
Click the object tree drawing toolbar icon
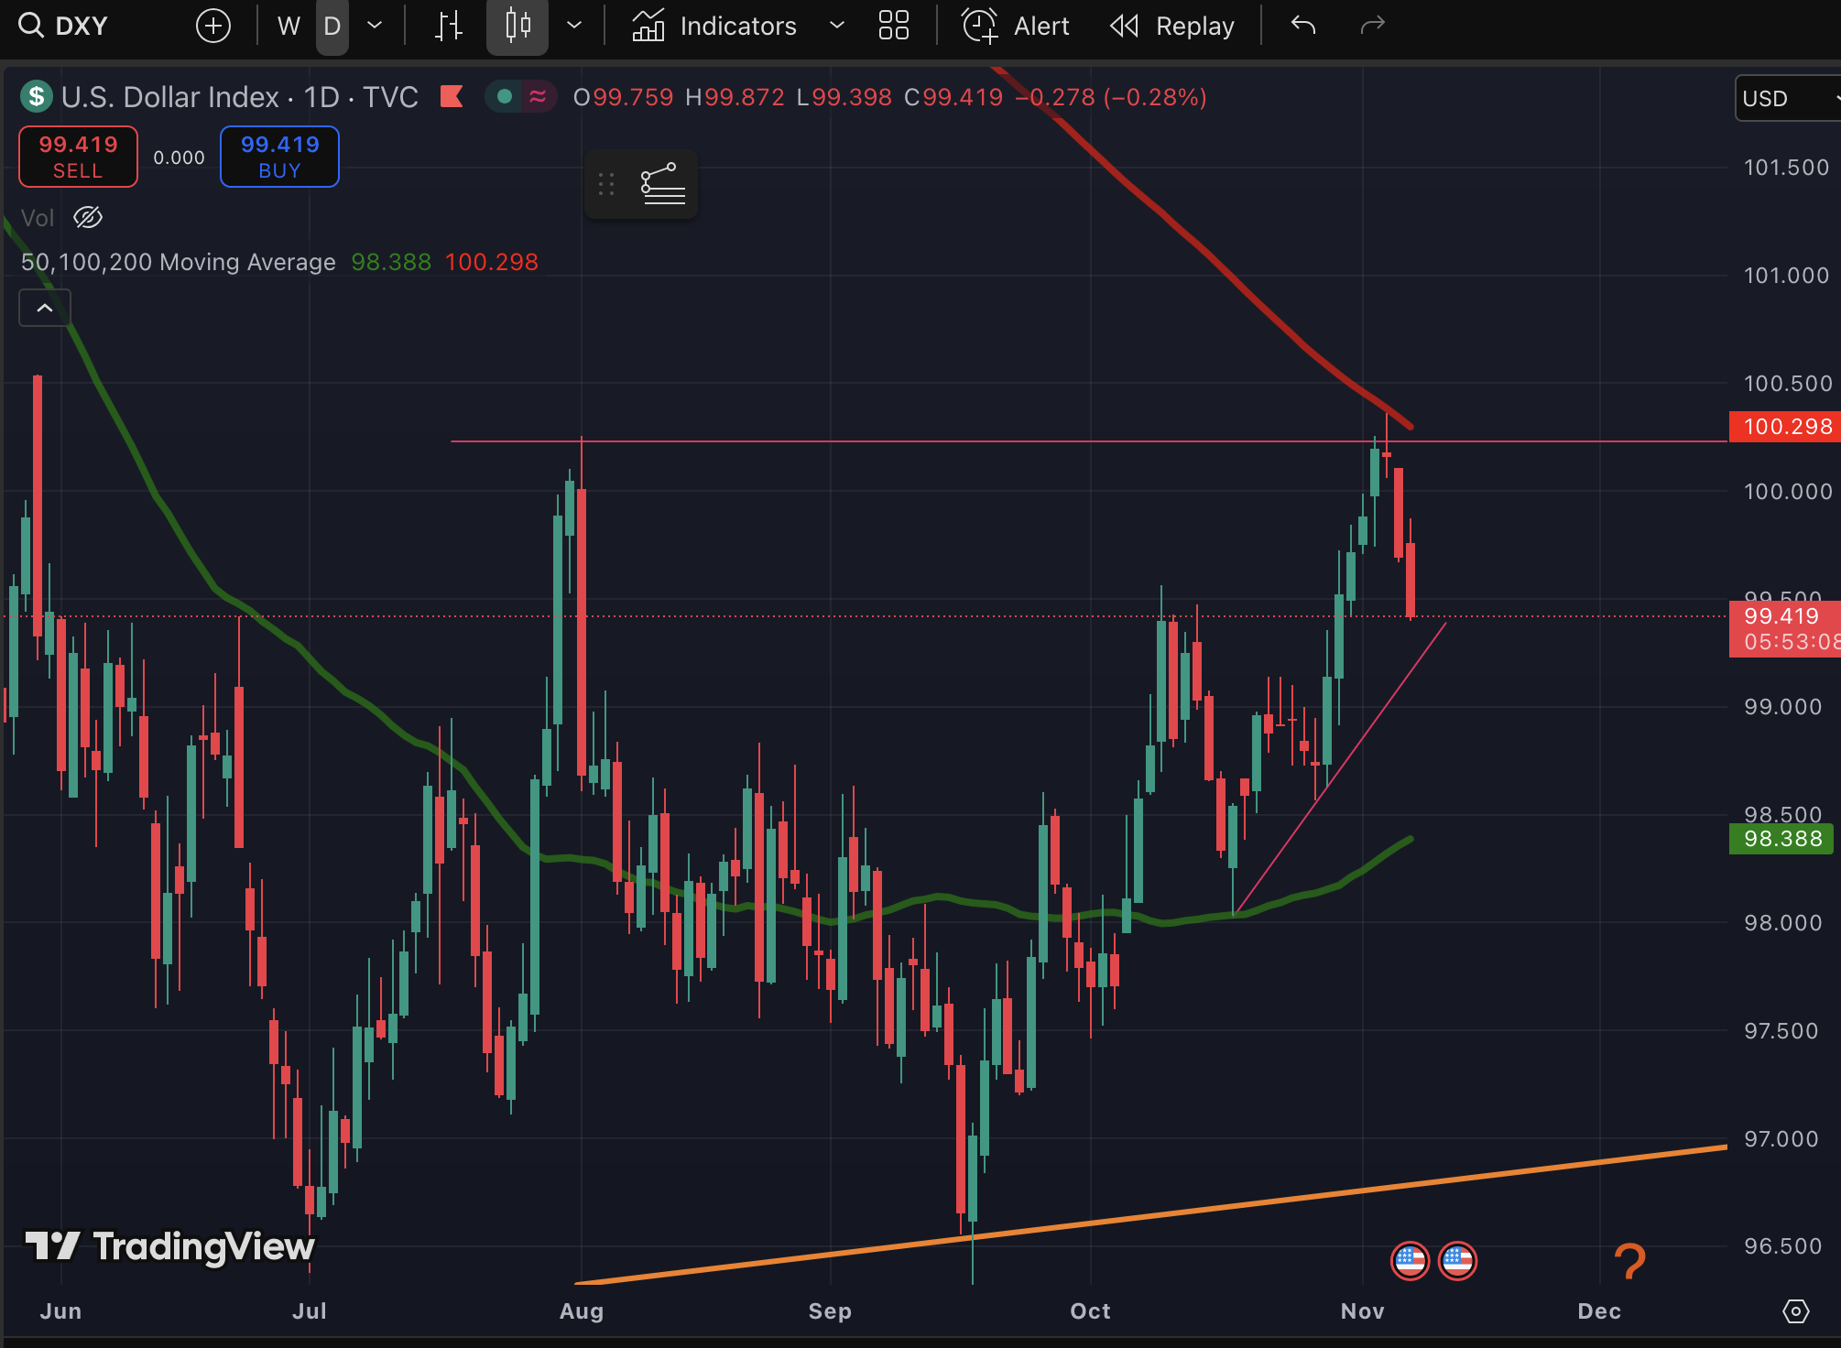[x=662, y=184]
